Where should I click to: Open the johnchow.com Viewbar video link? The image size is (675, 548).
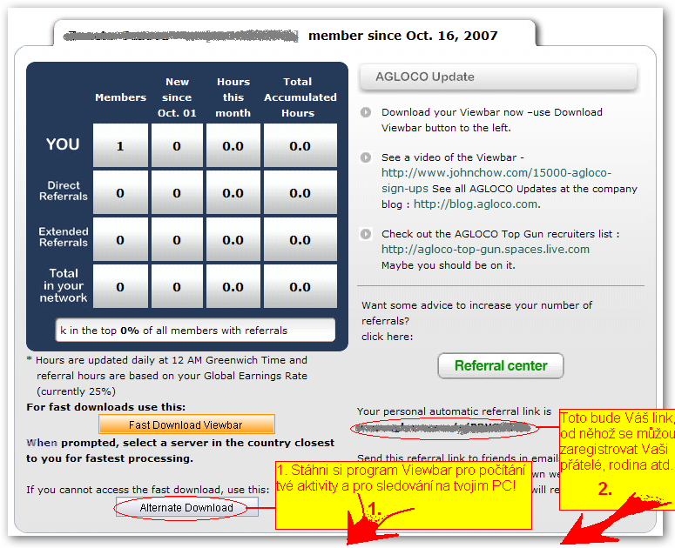coord(496,181)
